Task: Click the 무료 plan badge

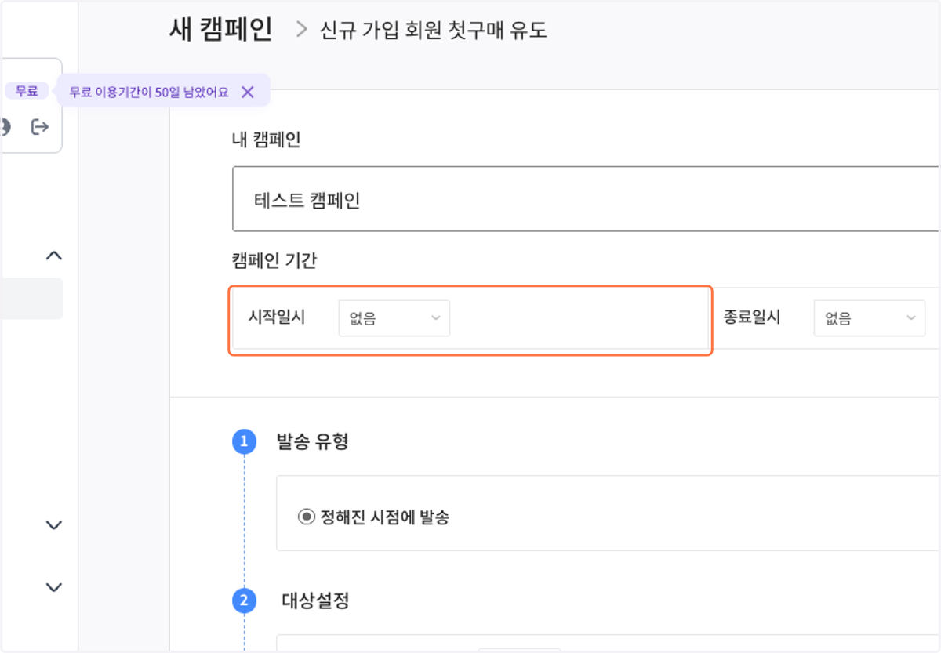Action: [x=27, y=91]
